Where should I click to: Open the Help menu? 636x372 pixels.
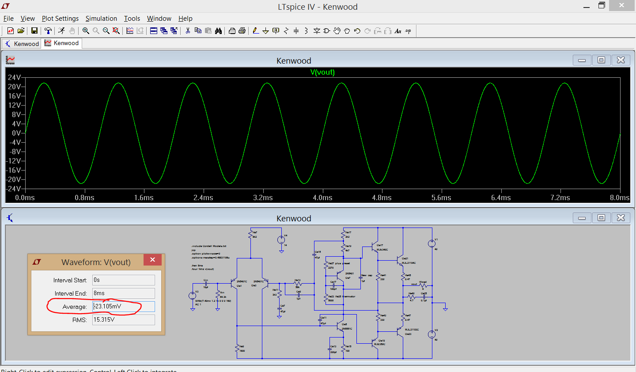point(185,19)
